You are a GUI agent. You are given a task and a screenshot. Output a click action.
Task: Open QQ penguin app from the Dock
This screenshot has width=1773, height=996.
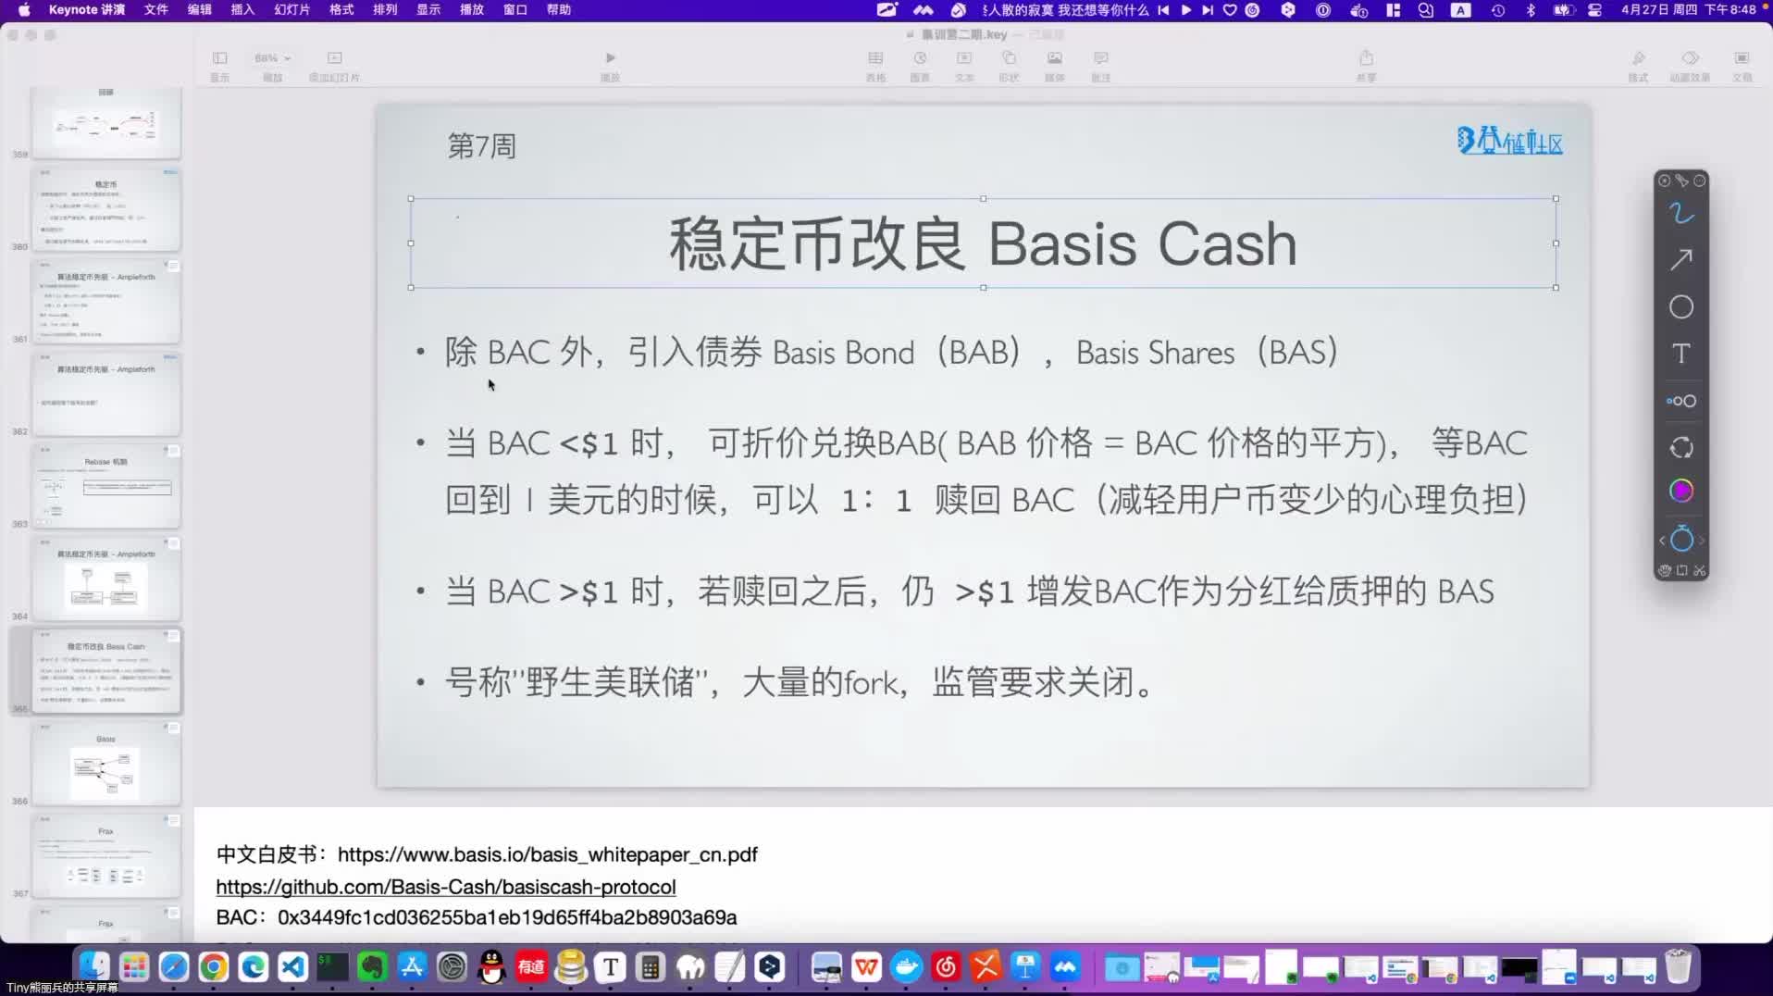[x=491, y=967]
